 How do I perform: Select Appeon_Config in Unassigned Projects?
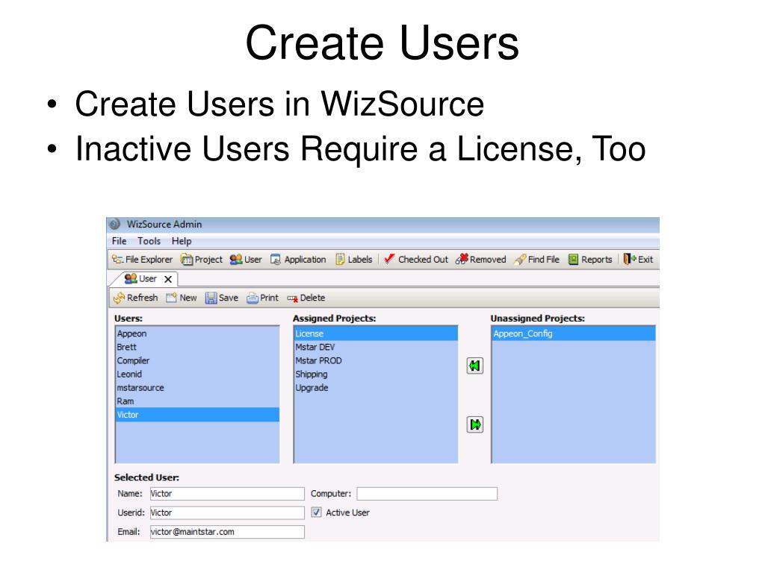coord(574,334)
